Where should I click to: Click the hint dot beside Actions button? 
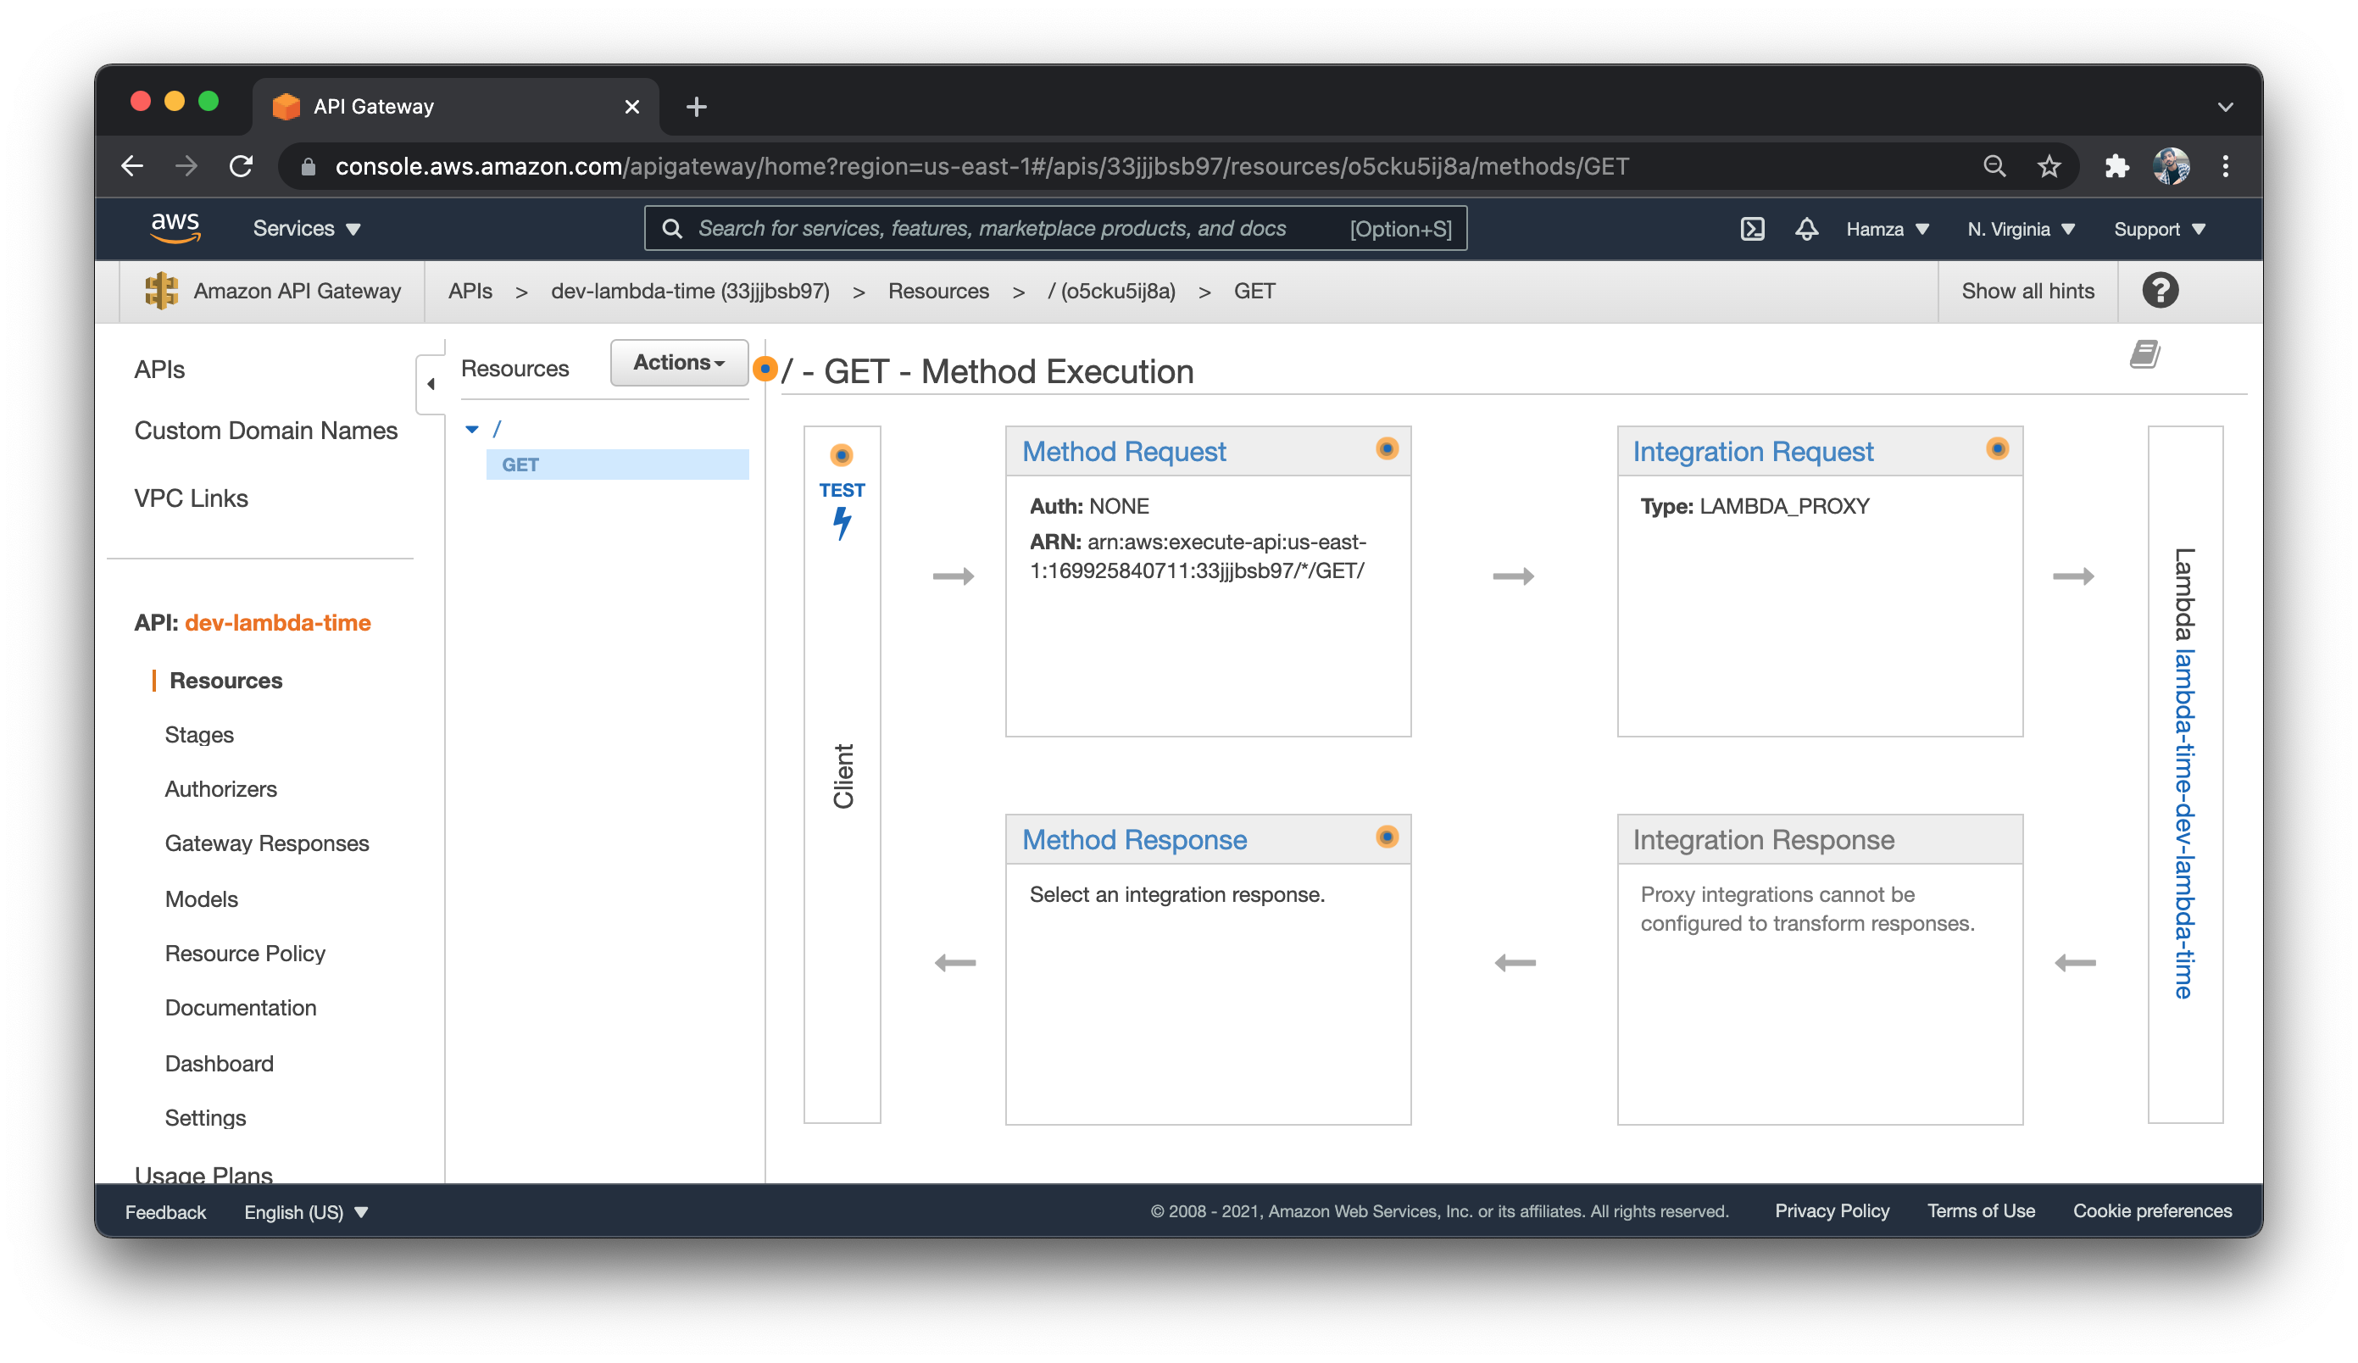coord(765,369)
